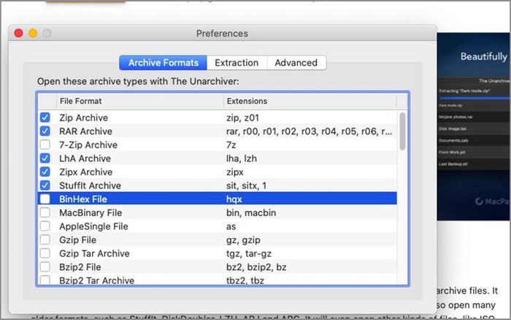The width and height of the screenshot is (511, 320).
Task: Open the Advanced tab
Action: pos(296,63)
